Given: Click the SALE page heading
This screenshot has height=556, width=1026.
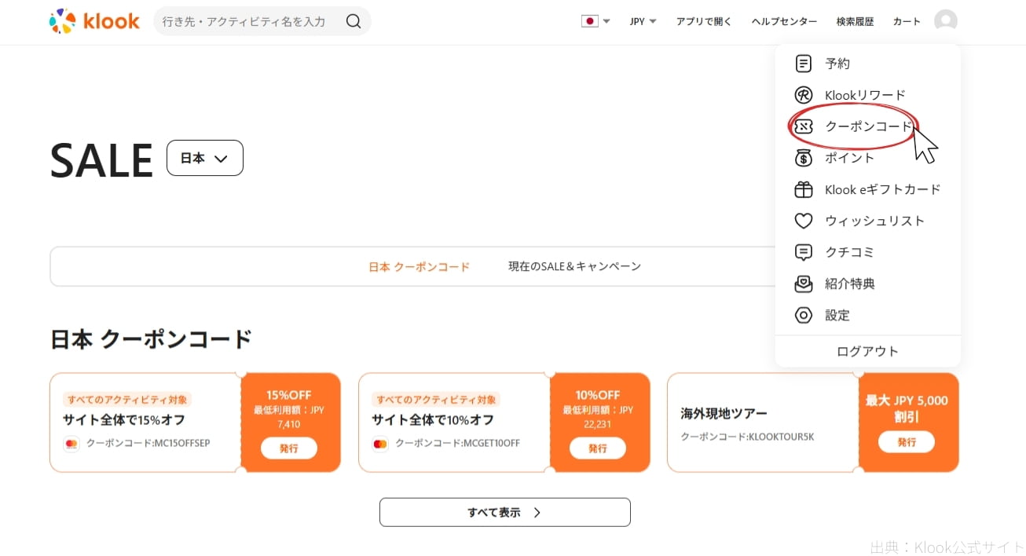Looking at the screenshot, I should tap(101, 160).
